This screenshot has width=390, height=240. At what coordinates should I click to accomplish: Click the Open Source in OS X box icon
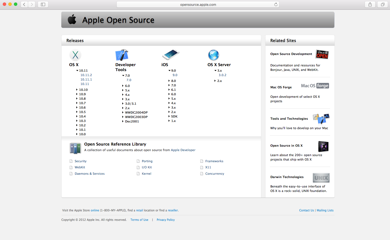point(323,146)
